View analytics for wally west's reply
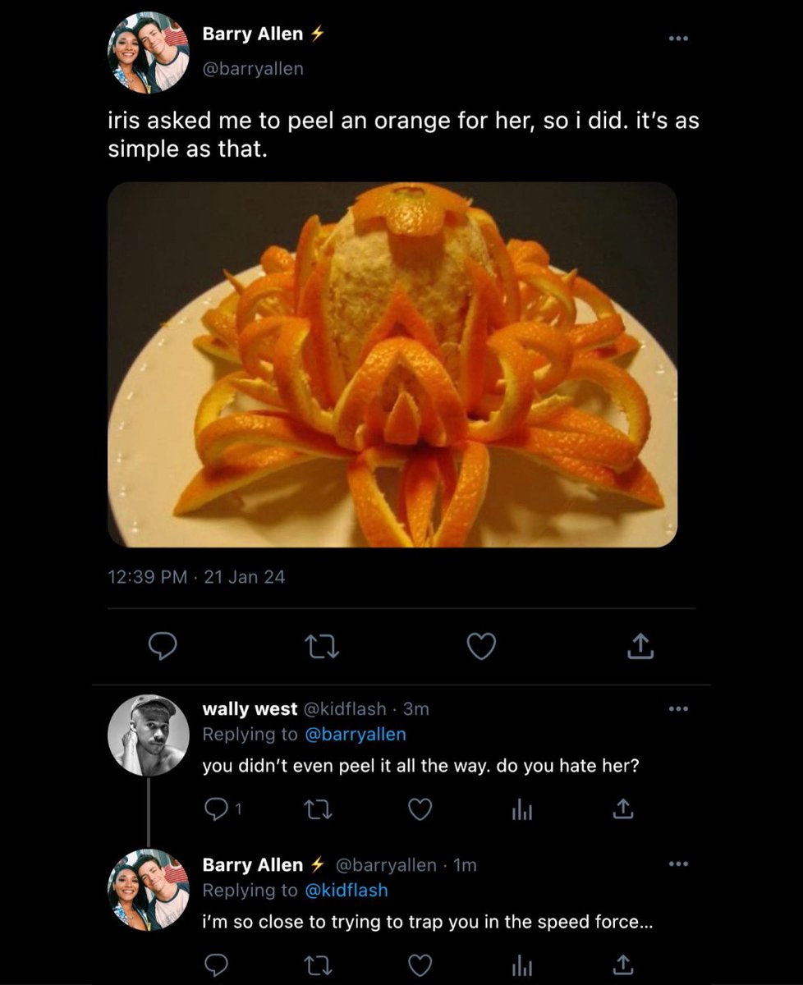 [522, 810]
